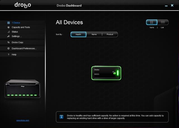Click the grid icon beside 1 Device

pyautogui.click(x=8, y=23)
